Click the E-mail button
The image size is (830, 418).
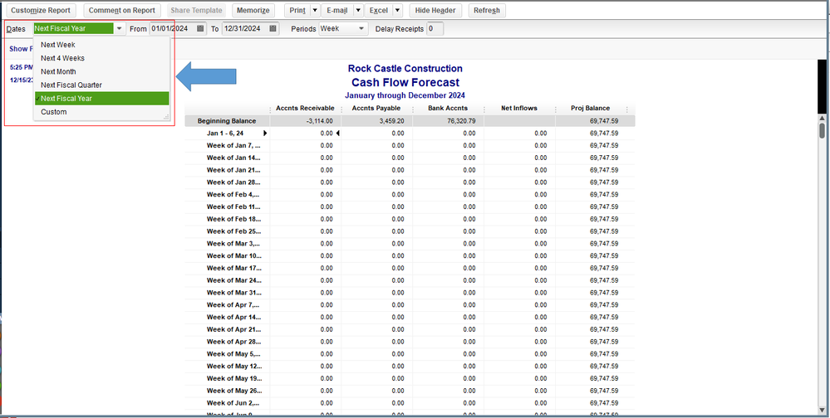tap(337, 11)
